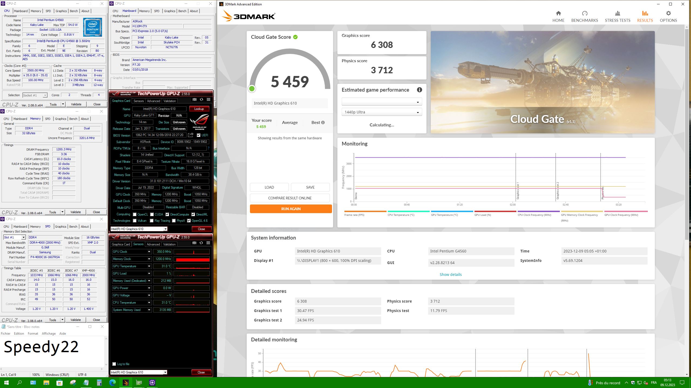This screenshot has height=388, width=691.
Task: Switch to 3DMark on the taskbar
Action: [x=126, y=383]
